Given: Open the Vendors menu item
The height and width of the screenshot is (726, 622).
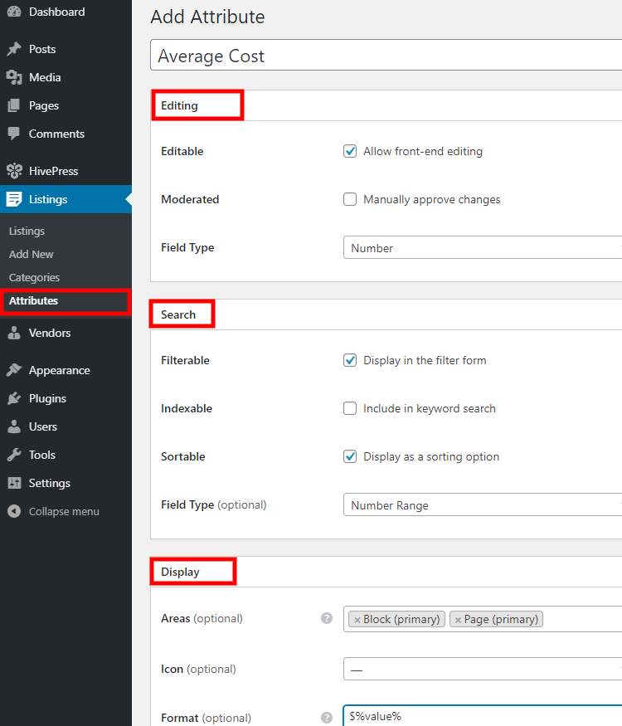Looking at the screenshot, I should [66, 333].
